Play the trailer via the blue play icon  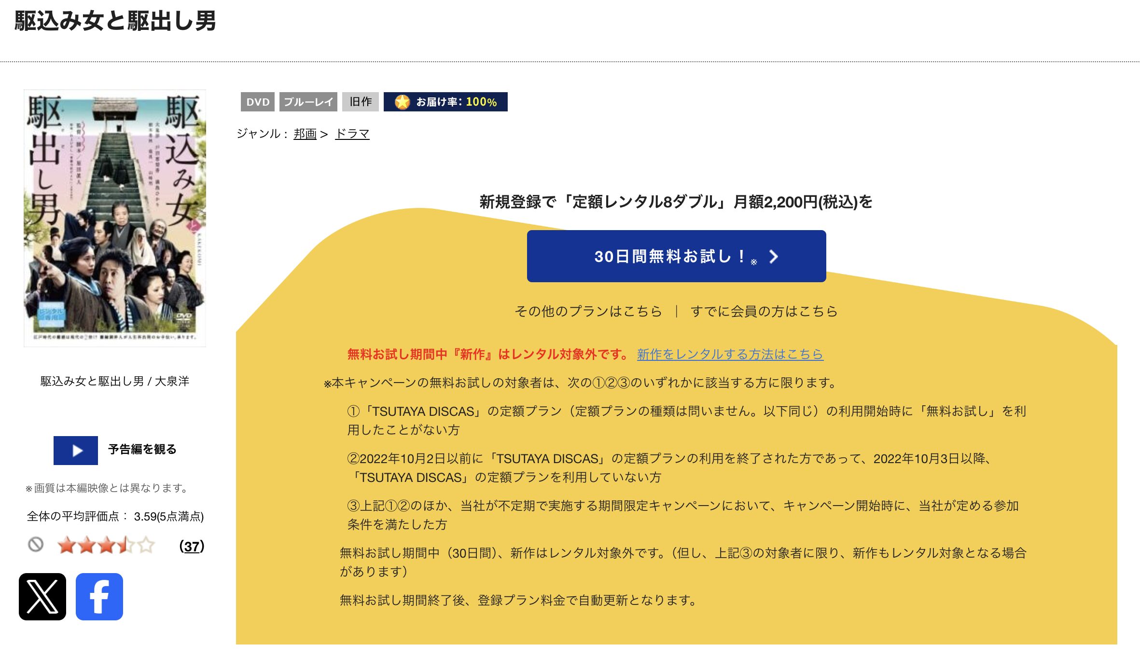tap(76, 451)
